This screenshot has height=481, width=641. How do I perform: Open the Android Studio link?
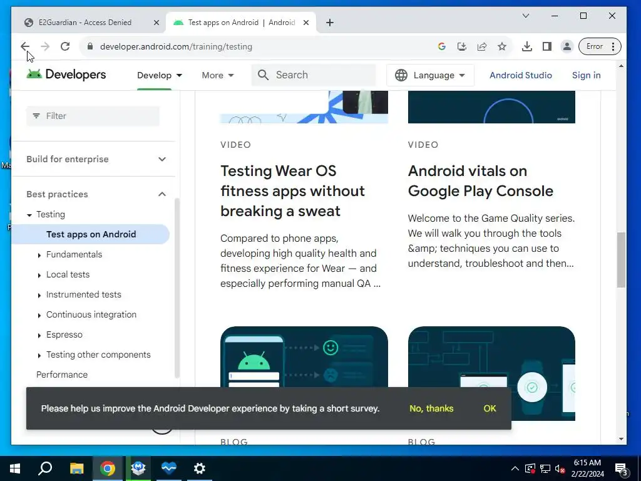[520, 75]
